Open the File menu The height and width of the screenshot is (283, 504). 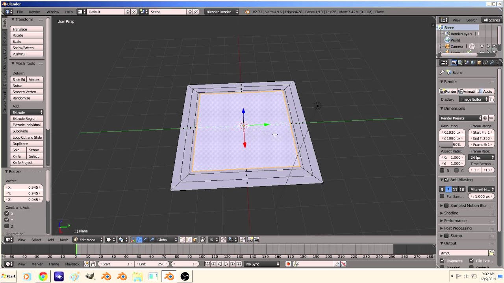tap(20, 12)
